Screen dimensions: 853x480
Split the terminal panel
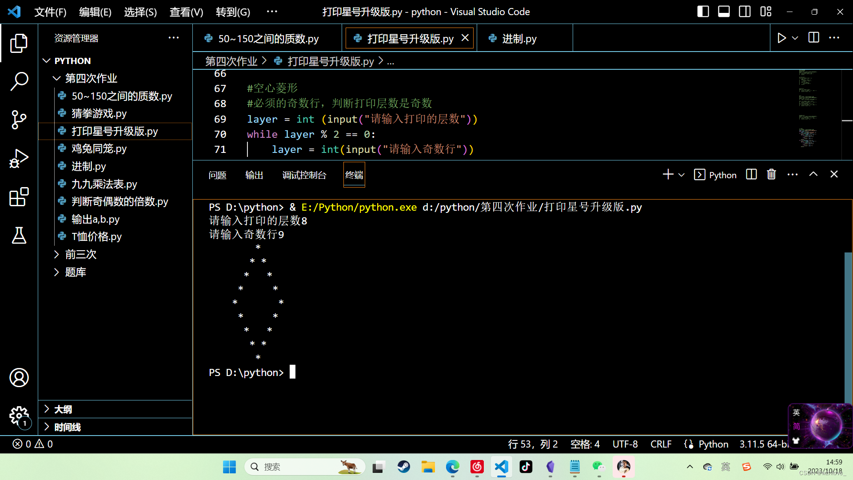(x=751, y=175)
